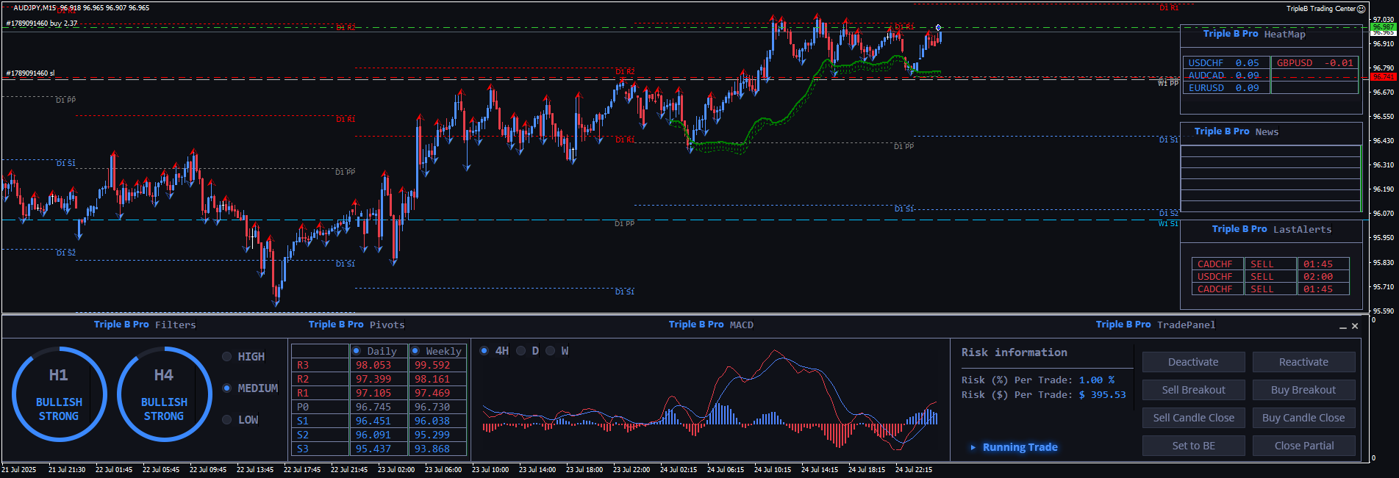This screenshot has height=478, width=1399.
Task: Select the LOW filter option
Action: click(x=227, y=420)
